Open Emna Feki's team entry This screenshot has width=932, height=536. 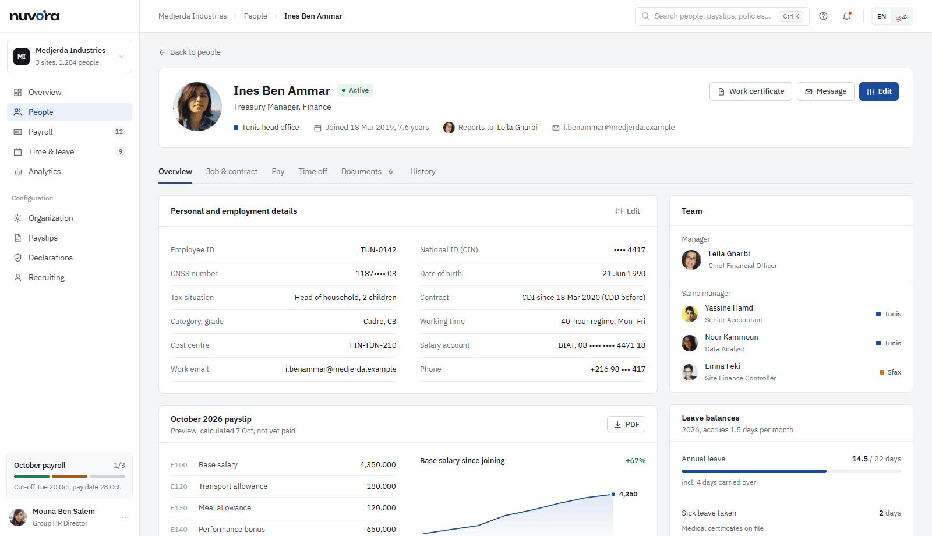(791, 372)
